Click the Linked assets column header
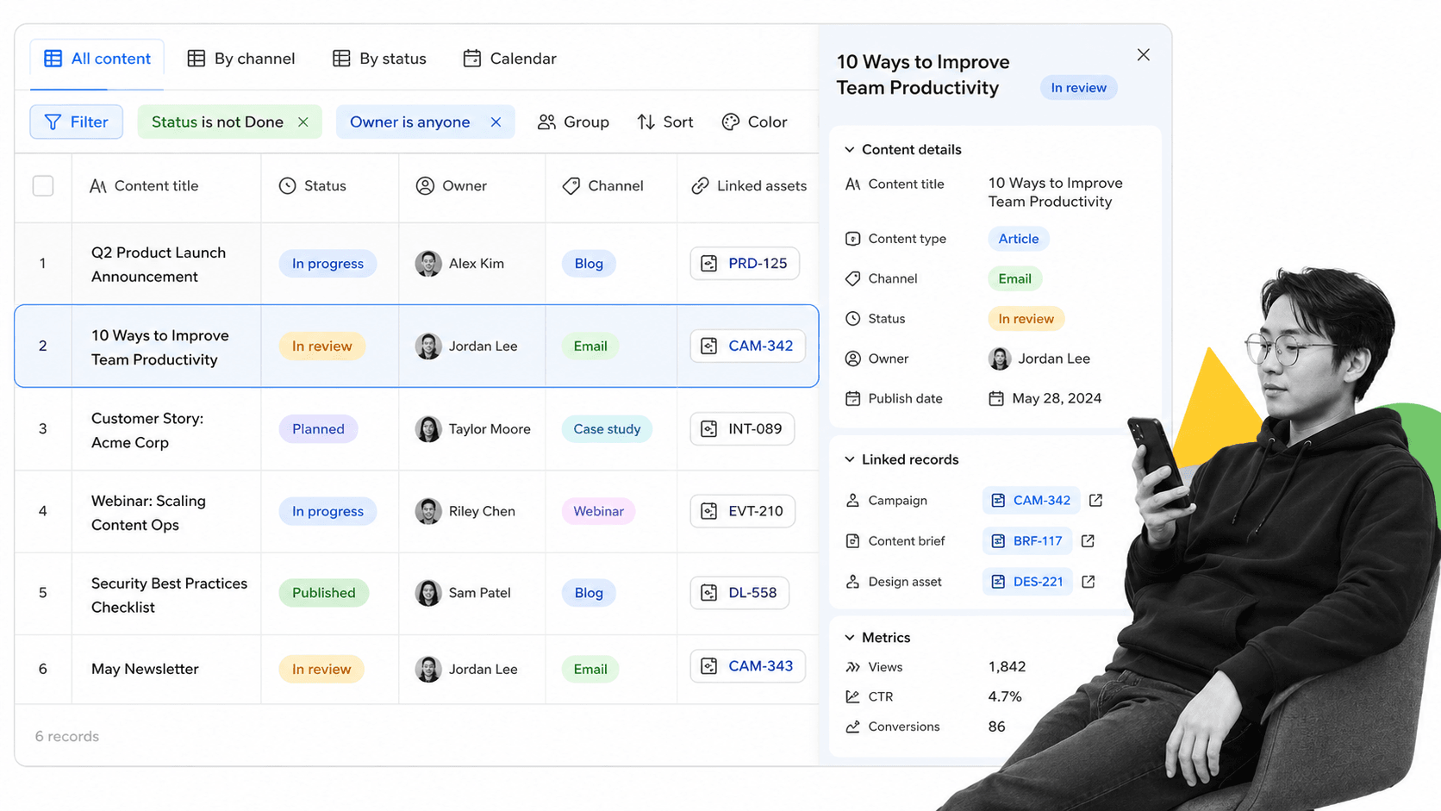1441x811 pixels. [749, 186]
